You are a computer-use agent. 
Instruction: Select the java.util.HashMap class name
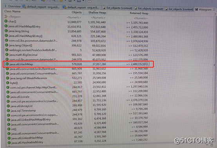pos(21,64)
